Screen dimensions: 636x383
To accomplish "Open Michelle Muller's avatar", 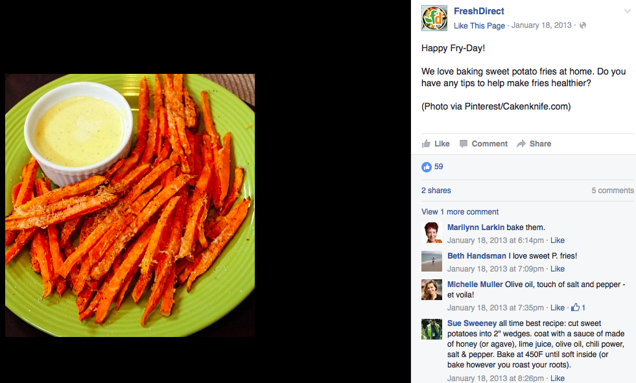I will (x=432, y=290).
